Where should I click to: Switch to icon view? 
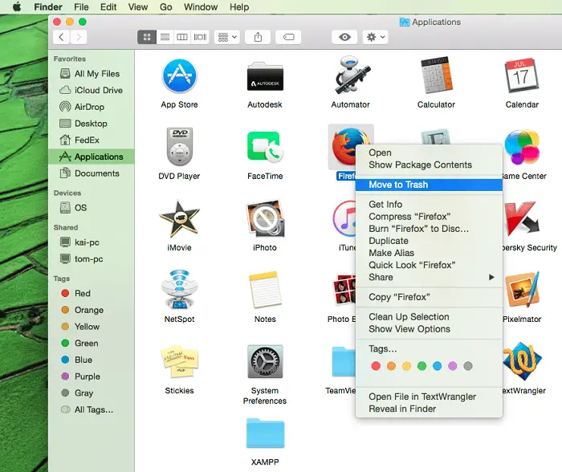(x=147, y=37)
